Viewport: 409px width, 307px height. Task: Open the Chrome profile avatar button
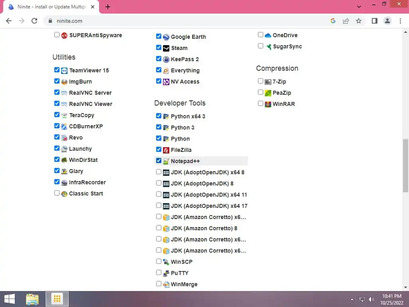coord(387,21)
